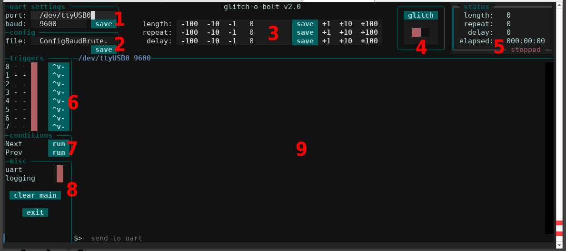566x251 pixels.
Task: Click the exit button
Action: (35, 212)
